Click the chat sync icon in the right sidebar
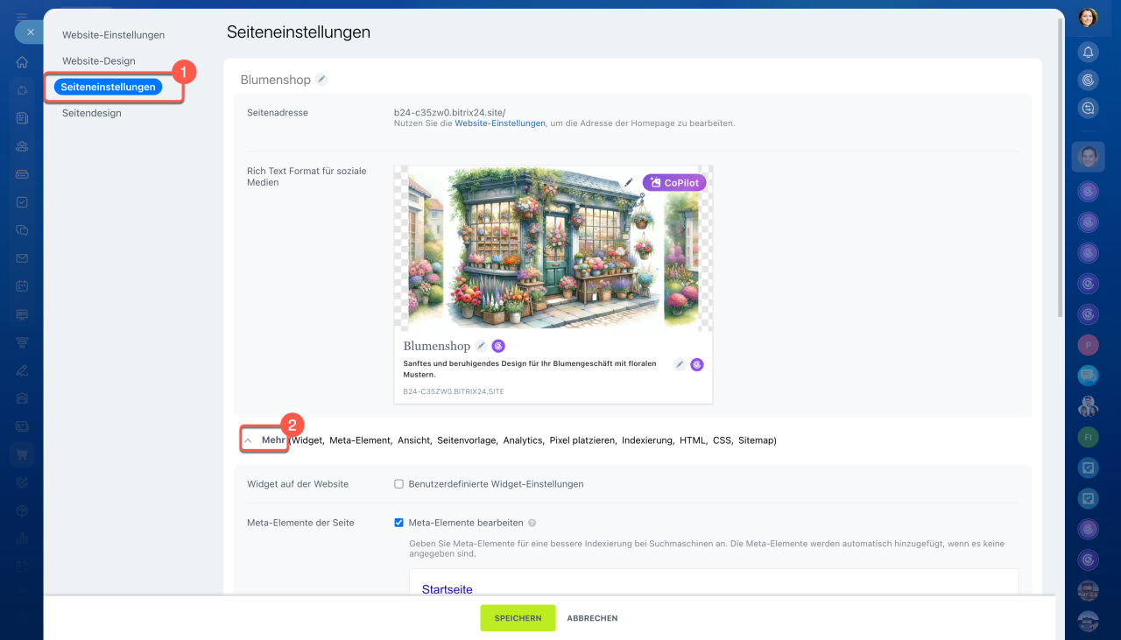This screenshot has height=640, width=1121. 1088,109
